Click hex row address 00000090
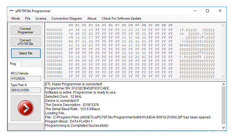Viewport: 234px width, 138px height. (55, 65)
